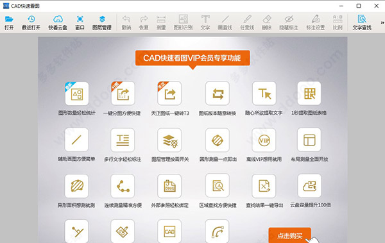
Task: Click the 外部参照轻松绑定 DWG icon
Action: [169, 186]
